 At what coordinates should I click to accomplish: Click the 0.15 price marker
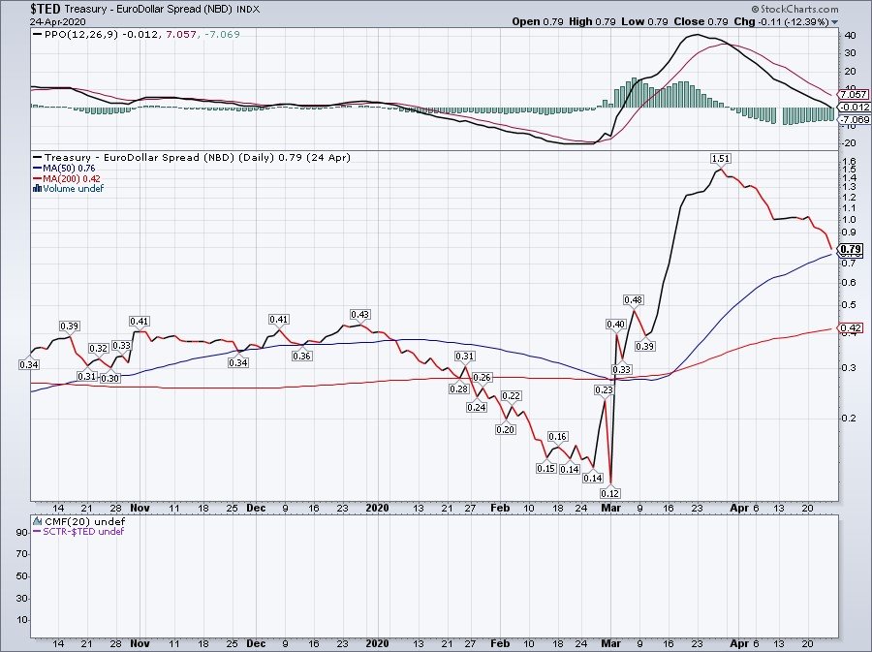(546, 469)
